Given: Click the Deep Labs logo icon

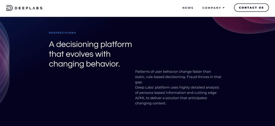Looking at the screenshot, I should coord(9,8).
